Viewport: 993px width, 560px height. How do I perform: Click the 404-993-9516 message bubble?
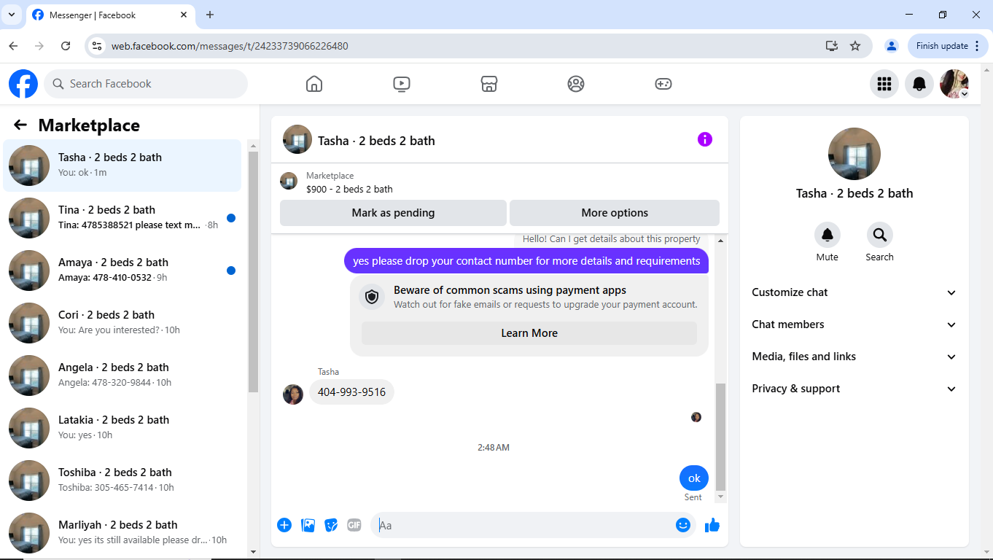[351, 392]
